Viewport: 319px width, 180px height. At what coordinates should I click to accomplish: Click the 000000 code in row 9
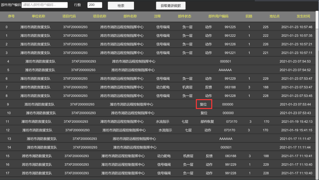coord(228,104)
